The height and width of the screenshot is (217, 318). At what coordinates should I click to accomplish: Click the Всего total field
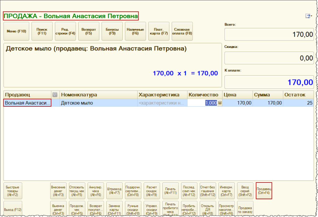tap(269, 35)
